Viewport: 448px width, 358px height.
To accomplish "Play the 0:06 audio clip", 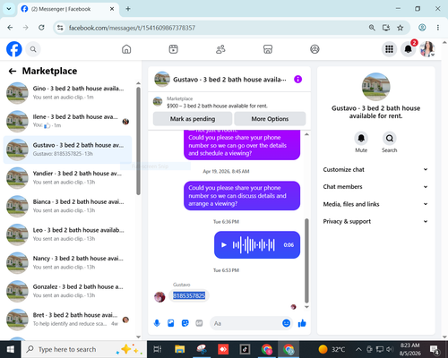I will [224, 245].
